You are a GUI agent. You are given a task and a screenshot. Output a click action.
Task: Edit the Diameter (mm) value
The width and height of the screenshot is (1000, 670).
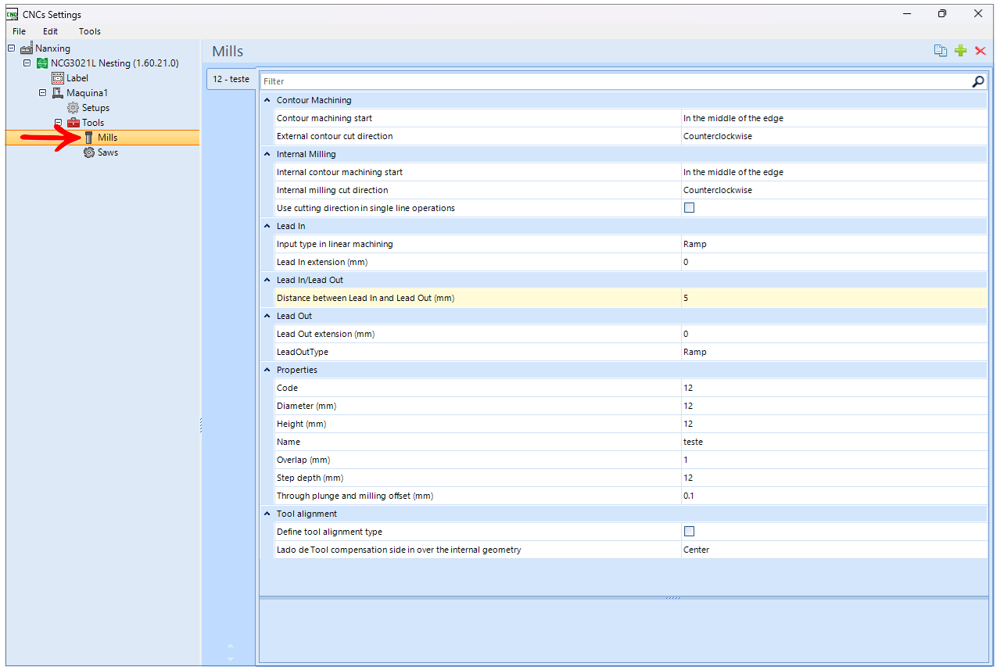tap(834, 406)
